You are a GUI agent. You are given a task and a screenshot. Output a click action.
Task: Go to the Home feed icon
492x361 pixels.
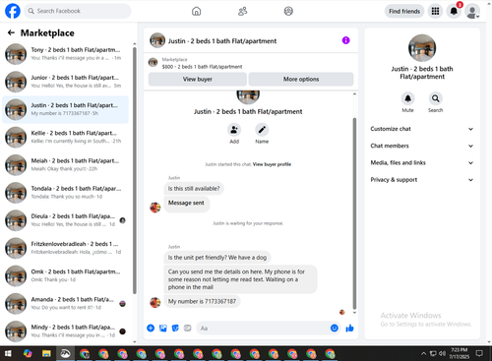point(197,11)
